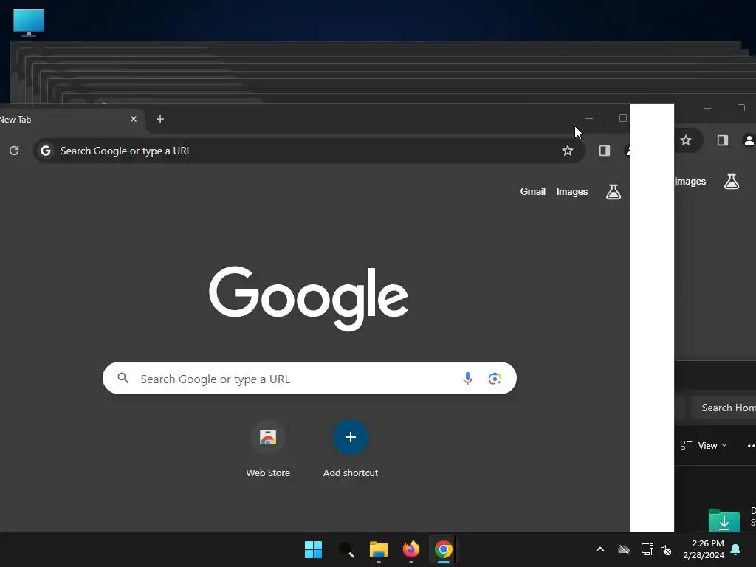
Task: Click bookmark star in the background Chrome window
Action: coord(686,140)
